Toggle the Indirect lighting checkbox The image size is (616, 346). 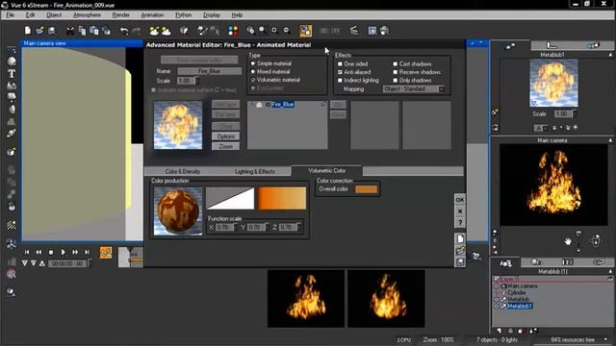click(340, 81)
